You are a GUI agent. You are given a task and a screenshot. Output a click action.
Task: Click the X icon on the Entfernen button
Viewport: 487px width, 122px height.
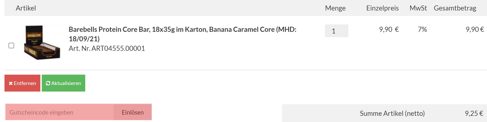(x=11, y=83)
